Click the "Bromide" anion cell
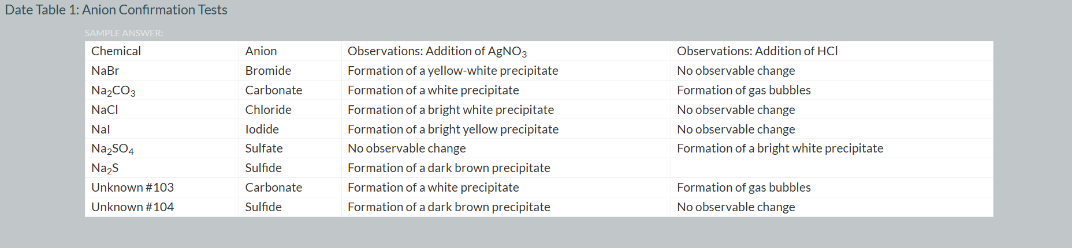The width and height of the screenshot is (1072, 248). 268,71
